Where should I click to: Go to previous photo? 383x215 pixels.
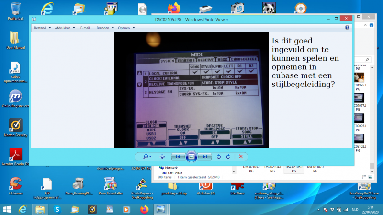[178, 157]
